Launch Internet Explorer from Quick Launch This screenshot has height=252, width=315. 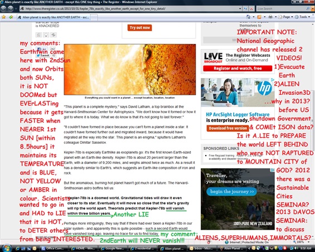tap(17, 249)
